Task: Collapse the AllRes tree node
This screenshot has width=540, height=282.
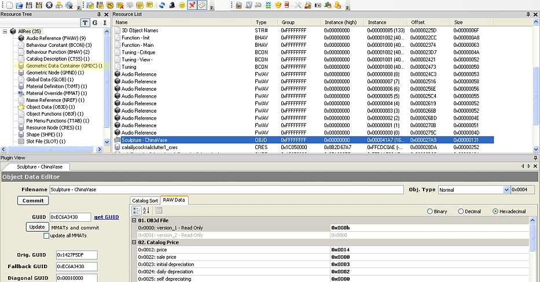Action: [5, 31]
